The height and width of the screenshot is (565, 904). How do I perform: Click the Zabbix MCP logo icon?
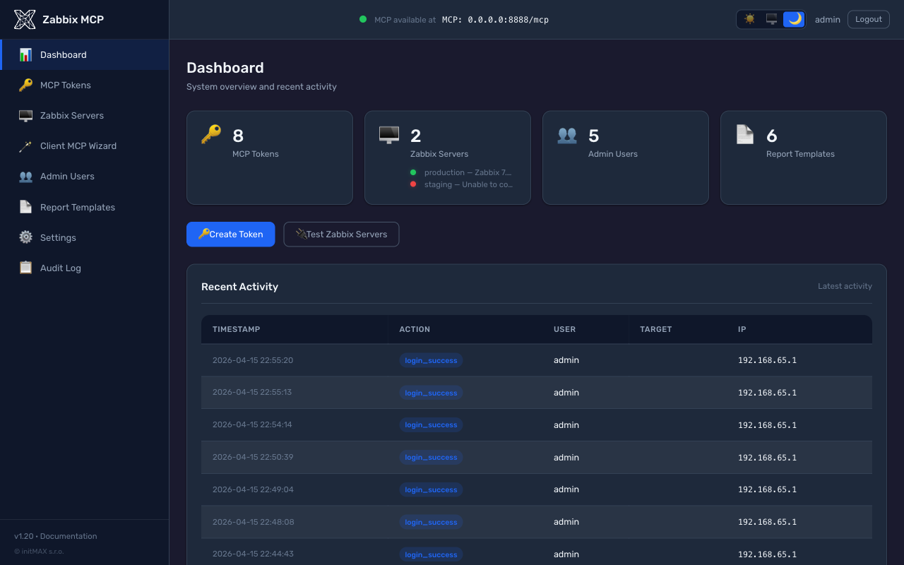[25, 20]
